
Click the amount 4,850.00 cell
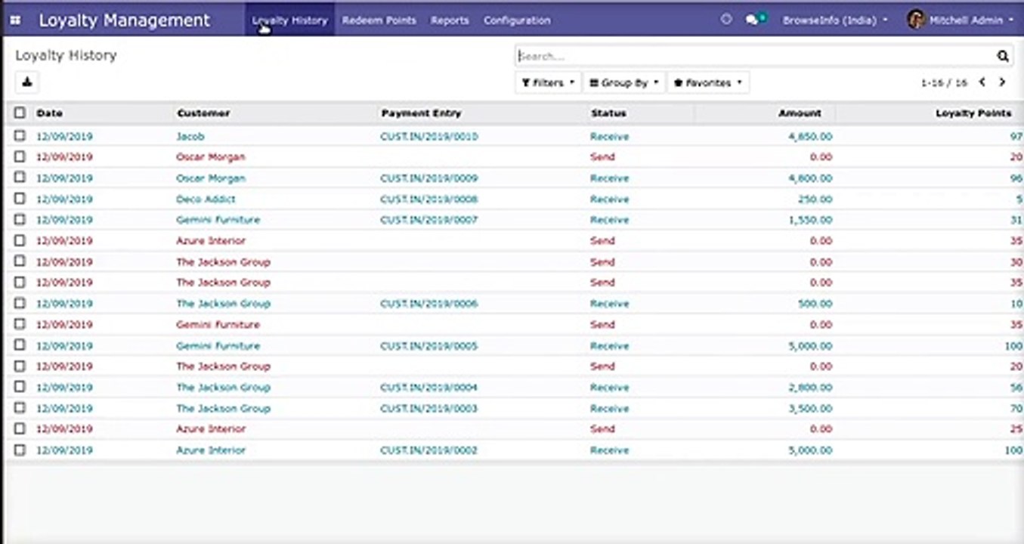point(809,137)
